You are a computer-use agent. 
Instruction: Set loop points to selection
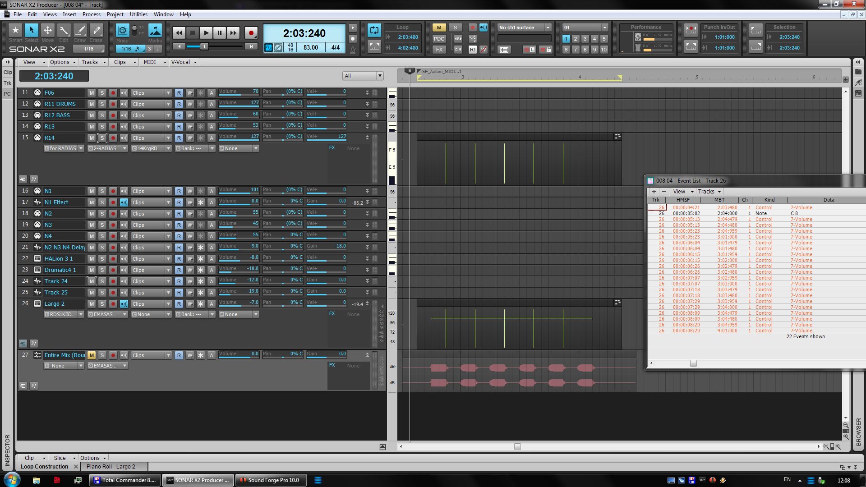tap(374, 46)
